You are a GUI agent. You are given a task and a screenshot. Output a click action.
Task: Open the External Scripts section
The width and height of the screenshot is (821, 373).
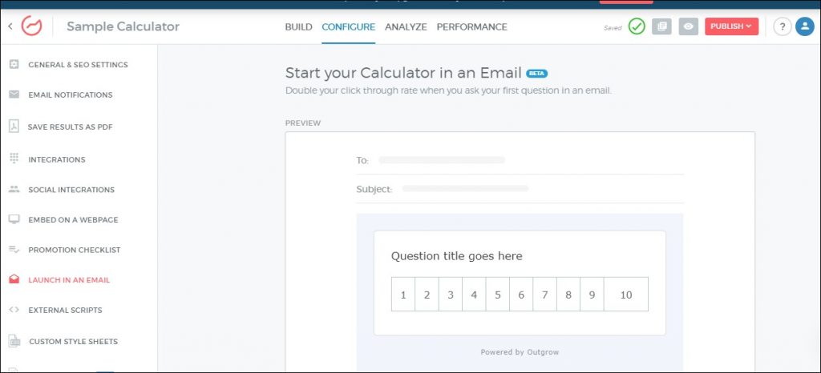click(65, 310)
